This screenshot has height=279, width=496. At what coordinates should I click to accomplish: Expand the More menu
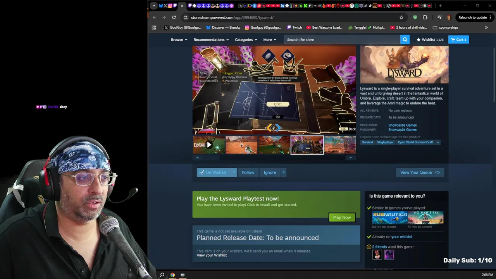pyautogui.click(x=270, y=40)
